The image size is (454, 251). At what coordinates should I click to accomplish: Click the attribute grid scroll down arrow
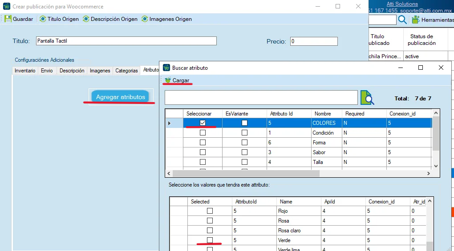pyautogui.click(x=436, y=166)
